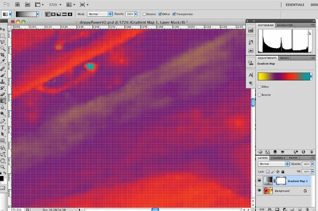Open Adjustments panel options menu
Image resolution: width=318 pixels, height=211 pixels.
(x=312, y=58)
